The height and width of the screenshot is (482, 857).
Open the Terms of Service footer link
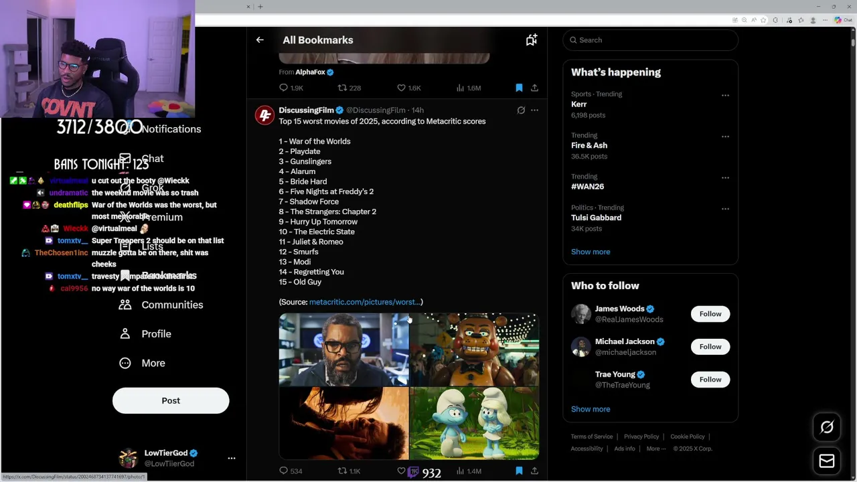coord(592,436)
